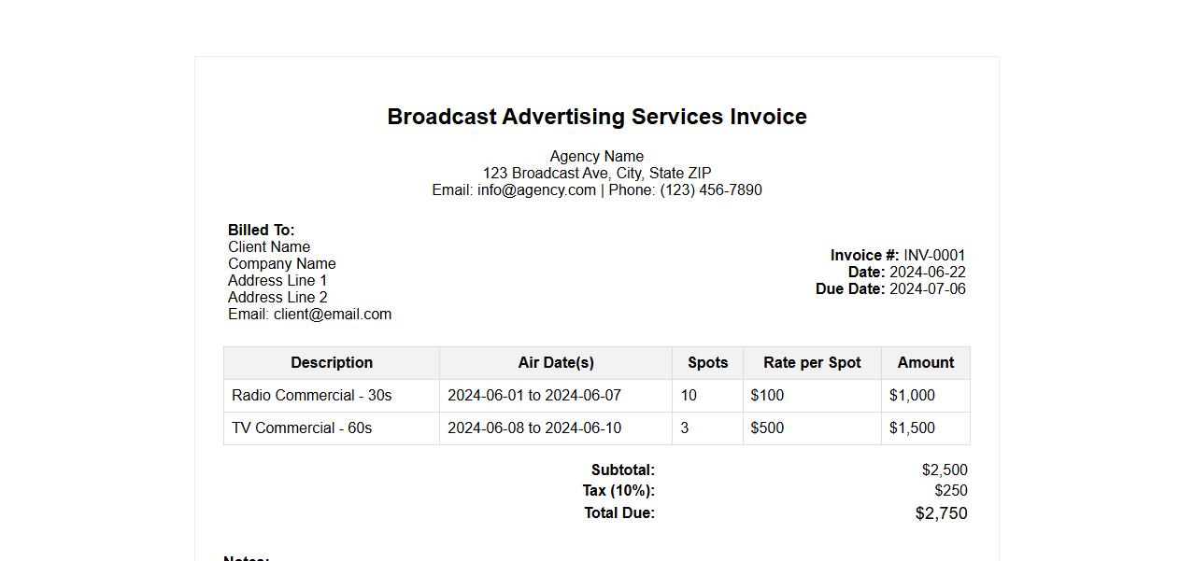Screen dimensions: 1194x561
Task: Click the info@agency.com email address
Action: point(536,189)
